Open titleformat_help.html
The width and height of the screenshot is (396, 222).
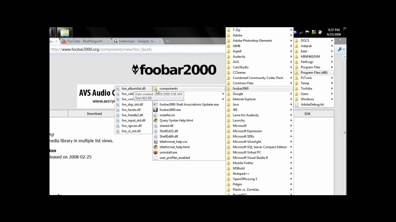pos(189,147)
